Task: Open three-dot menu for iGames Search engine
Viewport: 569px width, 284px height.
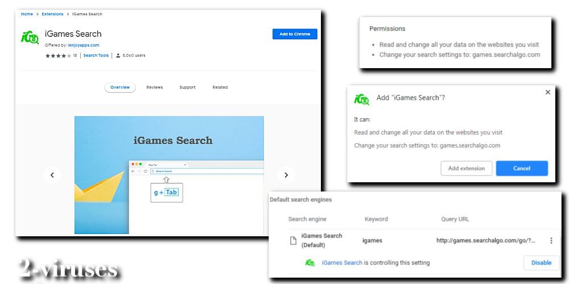Action: [x=551, y=240]
